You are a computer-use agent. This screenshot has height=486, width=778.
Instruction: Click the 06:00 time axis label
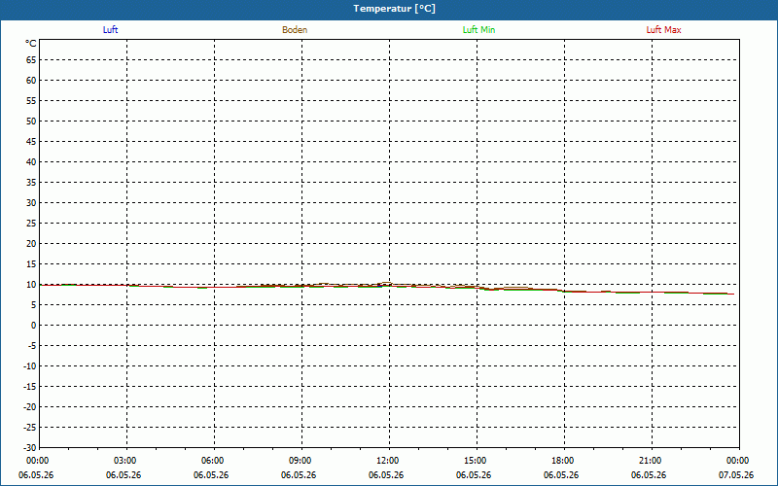(x=212, y=461)
